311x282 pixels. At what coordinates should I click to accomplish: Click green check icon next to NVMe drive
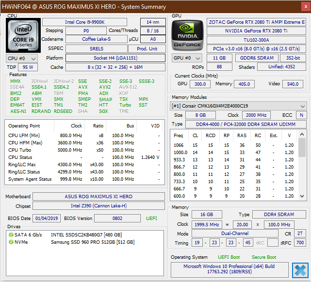(x=11, y=242)
